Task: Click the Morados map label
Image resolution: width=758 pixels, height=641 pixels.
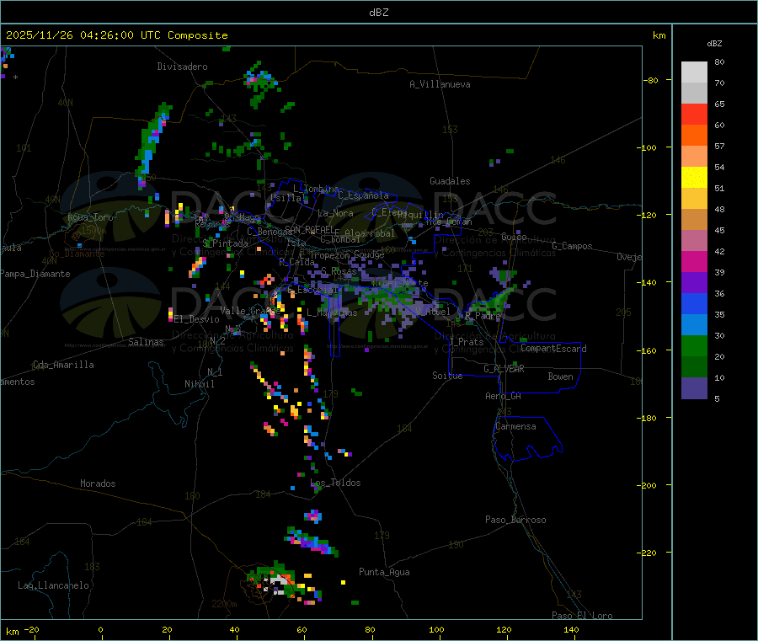Action: [98, 483]
